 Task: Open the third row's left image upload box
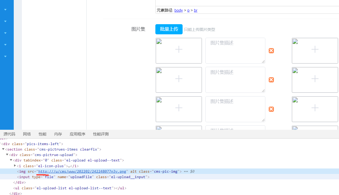click(179, 109)
